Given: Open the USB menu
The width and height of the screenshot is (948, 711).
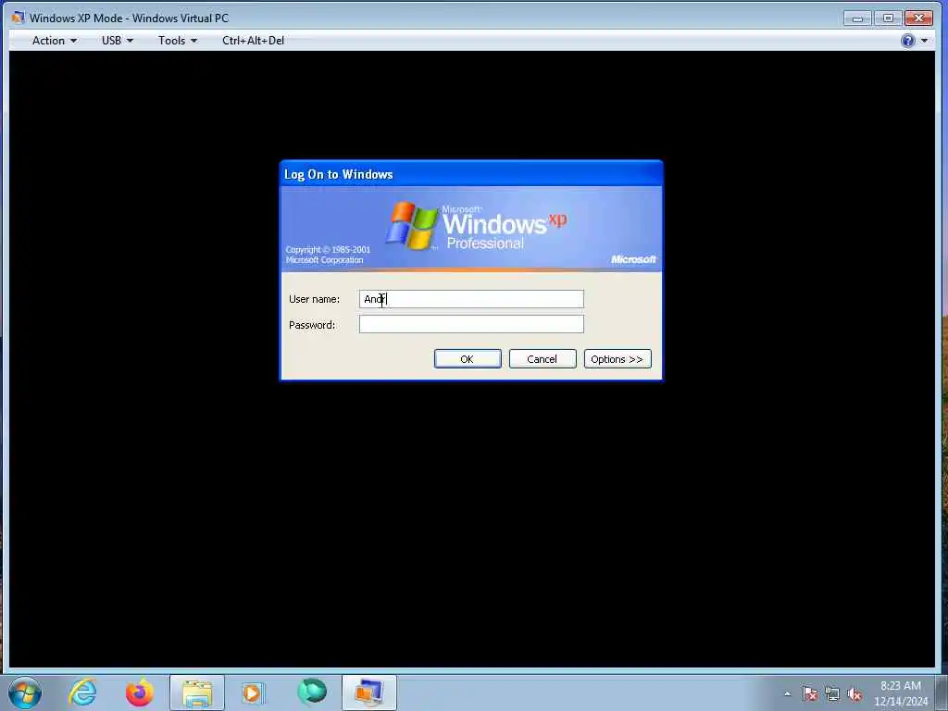Looking at the screenshot, I should point(118,41).
